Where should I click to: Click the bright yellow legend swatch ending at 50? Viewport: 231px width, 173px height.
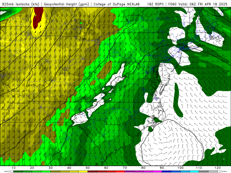point(83,172)
